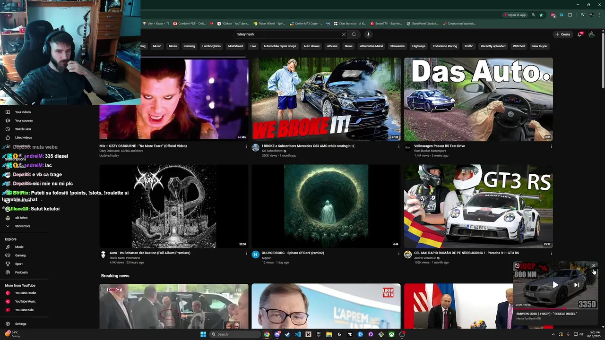The height and width of the screenshot is (340, 605).
Task: Start voice search with the microphone icon
Action: tap(368, 34)
